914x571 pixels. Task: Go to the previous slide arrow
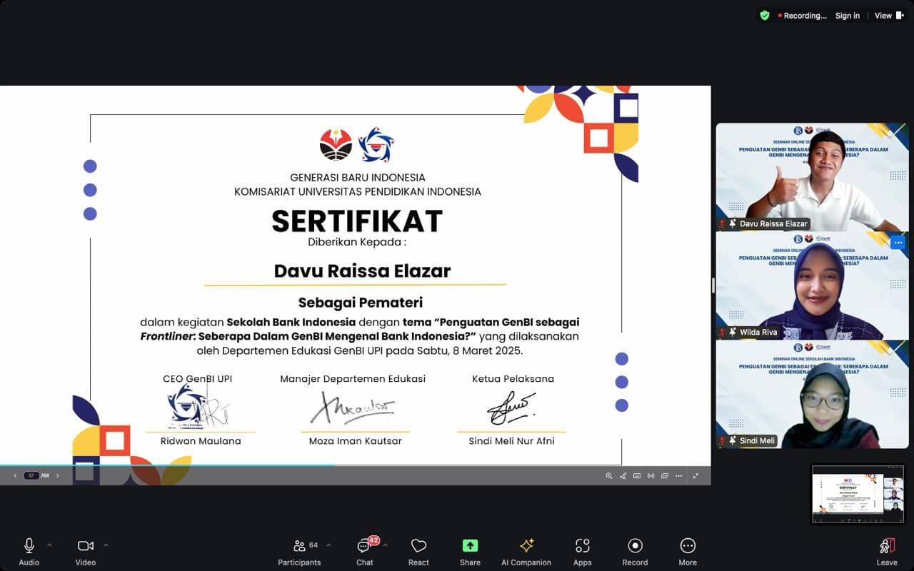tap(15, 475)
